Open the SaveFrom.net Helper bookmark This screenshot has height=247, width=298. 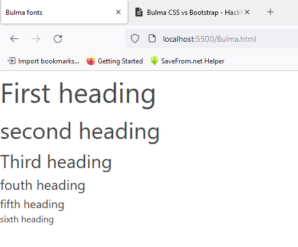coord(193,61)
